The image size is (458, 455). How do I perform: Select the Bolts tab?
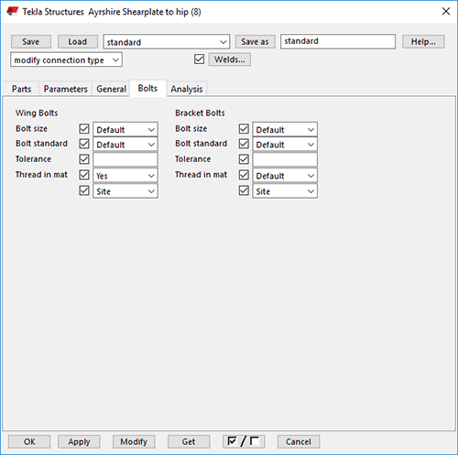[x=147, y=88]
